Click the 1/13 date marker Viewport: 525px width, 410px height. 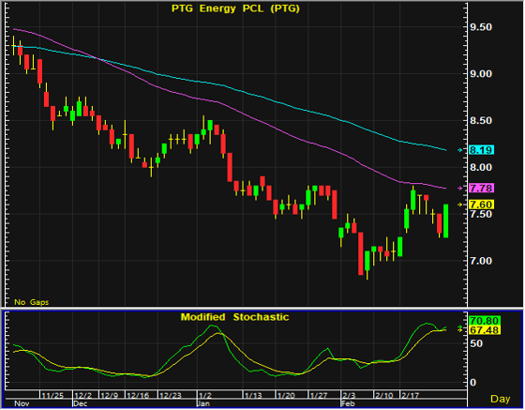click(253, 395)
